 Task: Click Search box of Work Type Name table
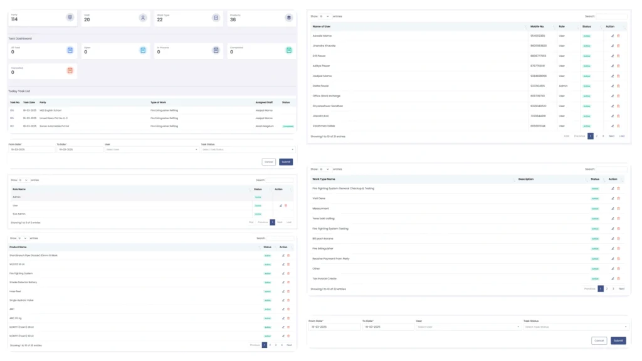611,169
